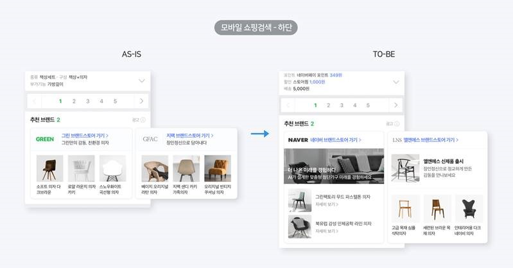The height and width of the screenshot is (268, 513).
Task: Click the 네이버페이 포인트 349원 text
Action: (x=319, y=75)
